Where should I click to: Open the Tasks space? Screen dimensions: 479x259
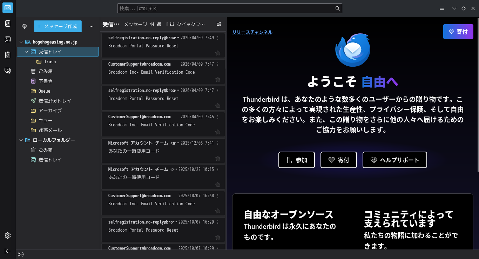tap(8, 55)
